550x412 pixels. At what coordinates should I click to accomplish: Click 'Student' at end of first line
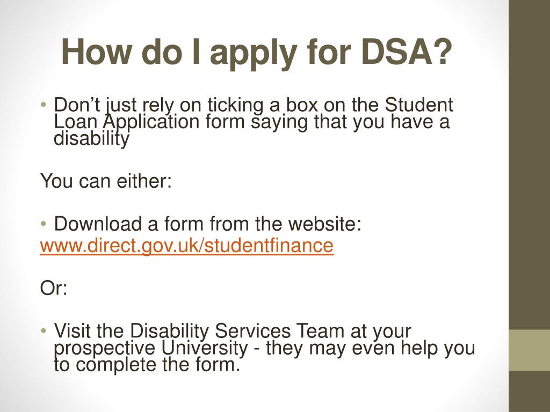click(x=419, y=105)
